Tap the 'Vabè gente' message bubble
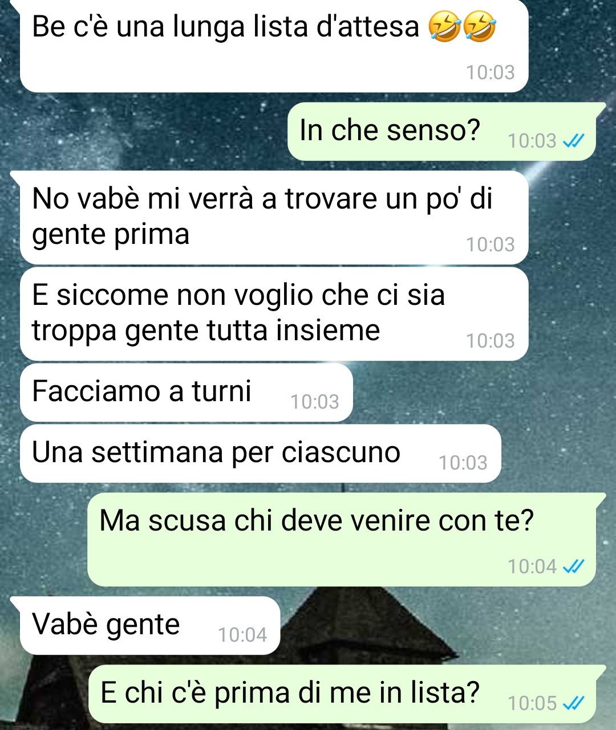Viewport: 616px width, 730px height. 150,626
